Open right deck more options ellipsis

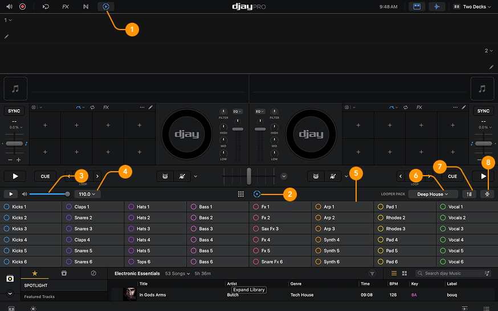[455, 107]
